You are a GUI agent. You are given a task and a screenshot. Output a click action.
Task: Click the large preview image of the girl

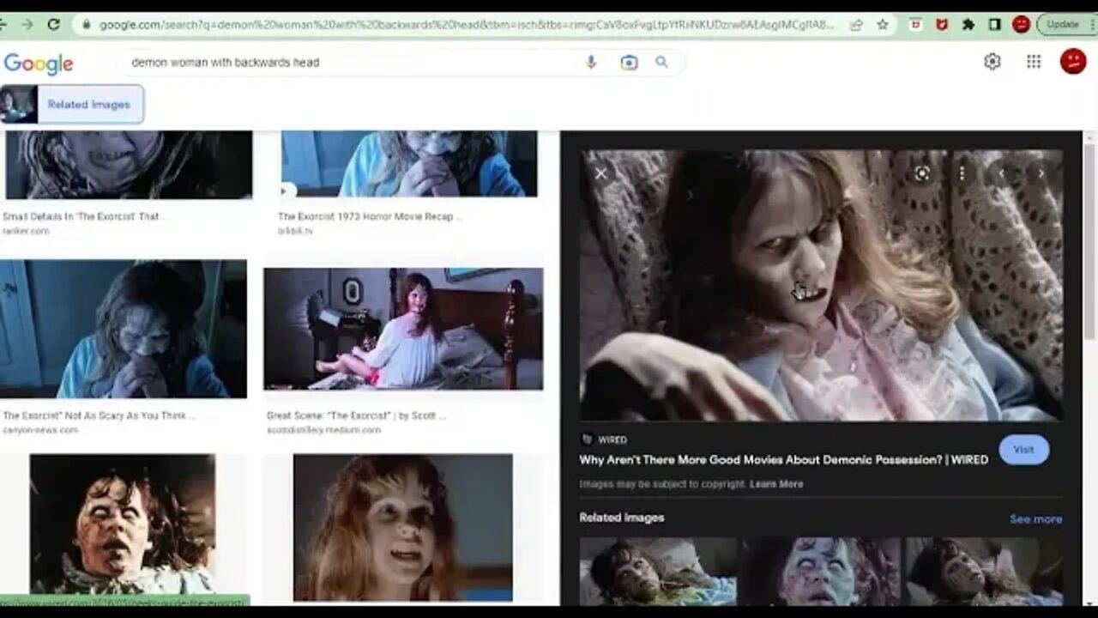coord(821,285)
